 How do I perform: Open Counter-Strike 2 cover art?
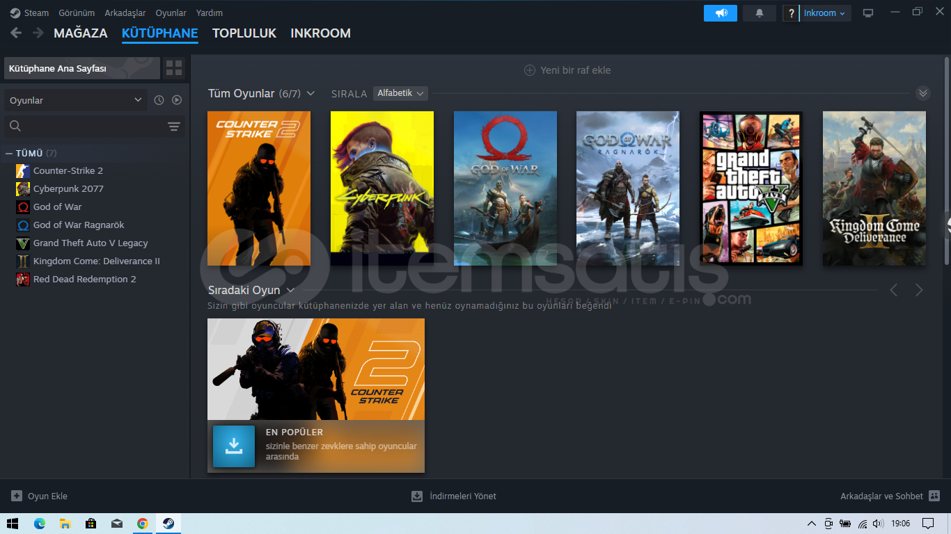click(259, 188)
